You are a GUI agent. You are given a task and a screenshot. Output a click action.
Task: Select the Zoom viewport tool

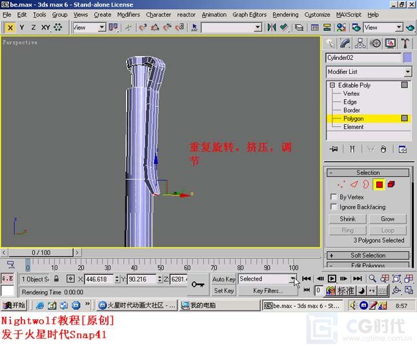(372, 279)
